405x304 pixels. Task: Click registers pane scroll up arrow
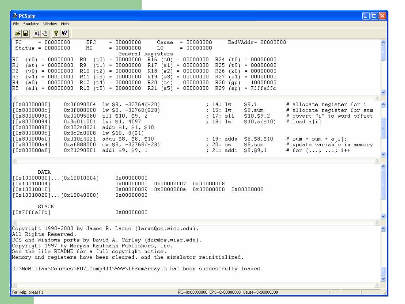tap(383, 42)
